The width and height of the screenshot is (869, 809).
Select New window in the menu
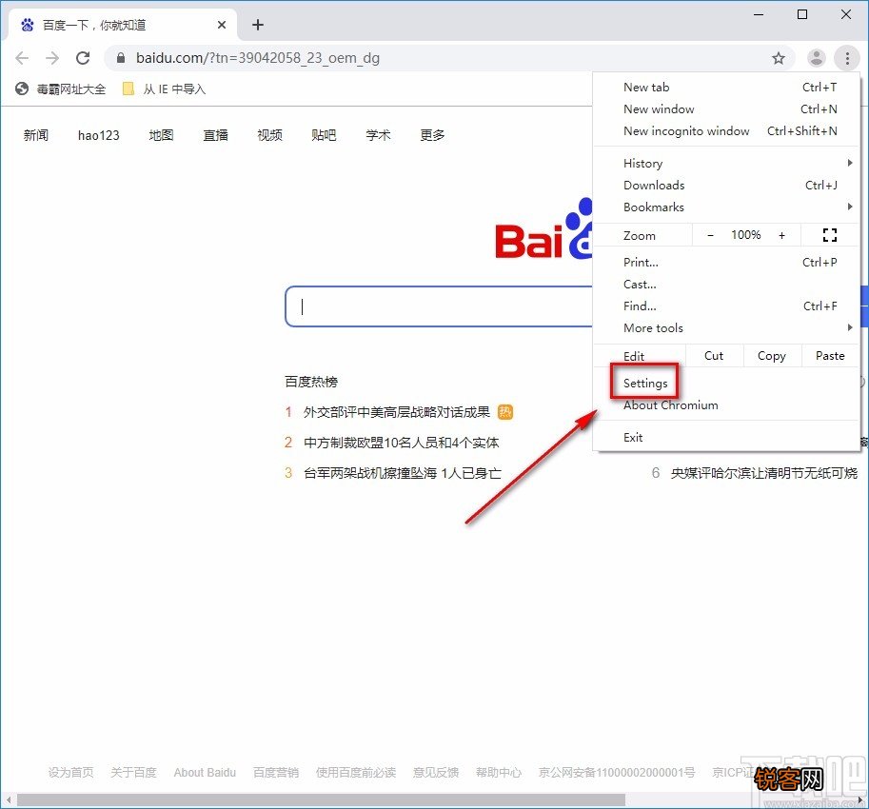pyautogui.click(x=726, y=109)
